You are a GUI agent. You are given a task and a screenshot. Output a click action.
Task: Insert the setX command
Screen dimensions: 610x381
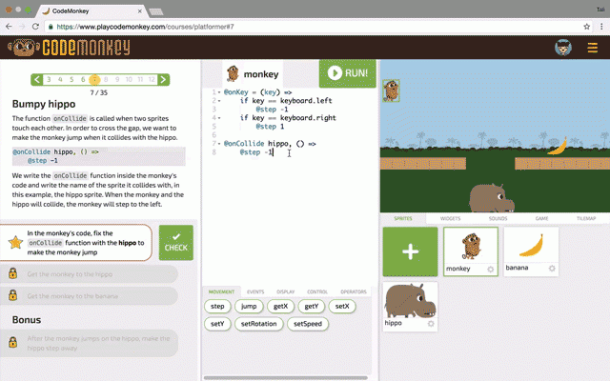pos(342,307)
